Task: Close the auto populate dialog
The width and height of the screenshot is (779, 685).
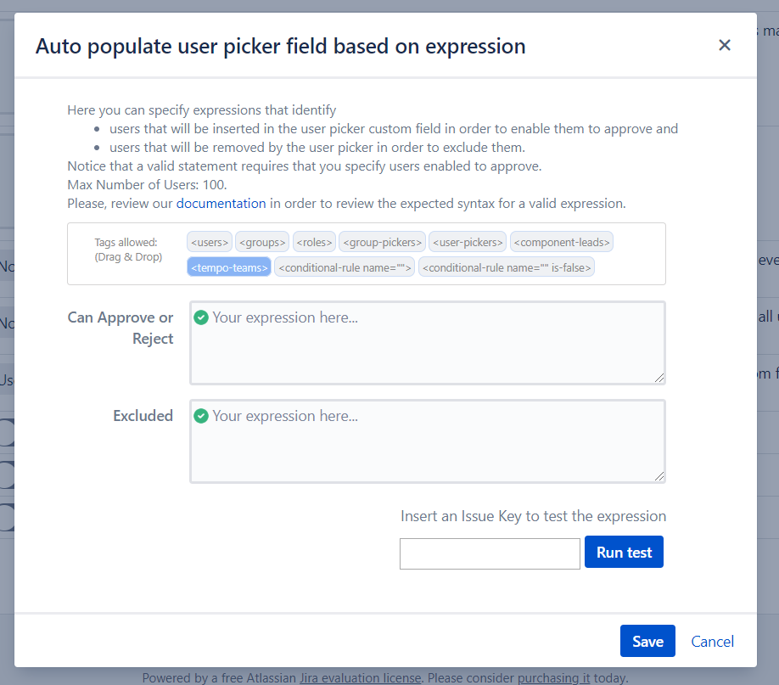Action: (724, 45)
